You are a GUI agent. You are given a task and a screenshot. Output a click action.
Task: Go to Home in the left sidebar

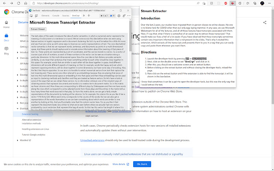(6, 24)
